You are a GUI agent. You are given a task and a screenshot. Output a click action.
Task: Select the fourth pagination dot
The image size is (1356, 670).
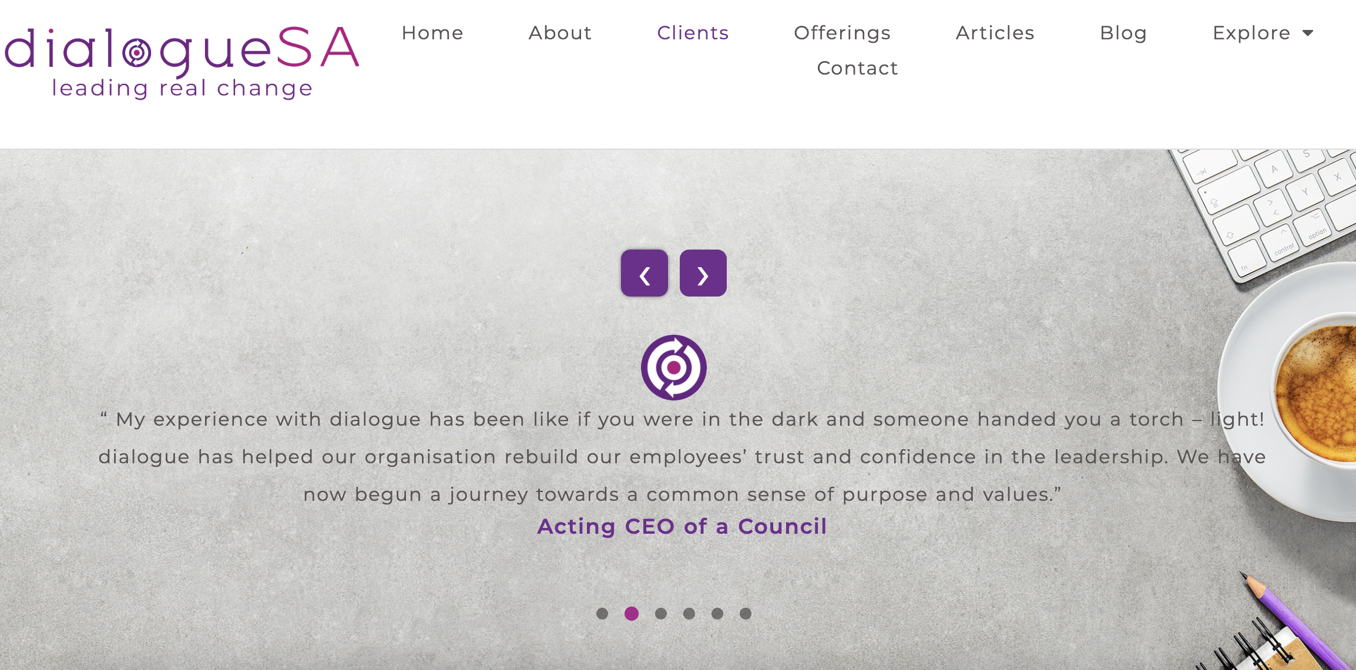pos(689,614)
